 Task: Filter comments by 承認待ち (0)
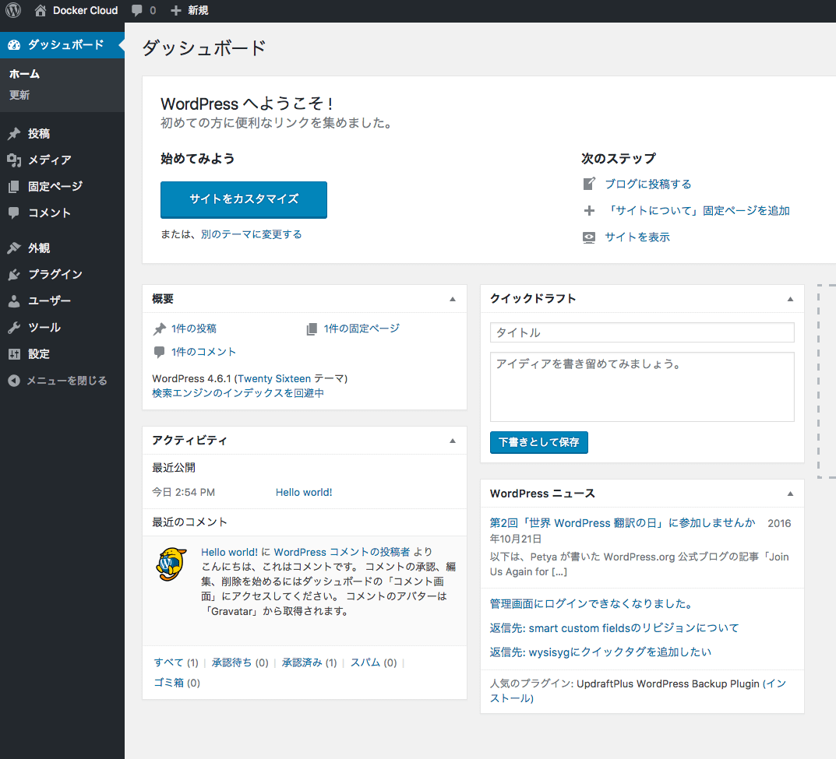240,662
